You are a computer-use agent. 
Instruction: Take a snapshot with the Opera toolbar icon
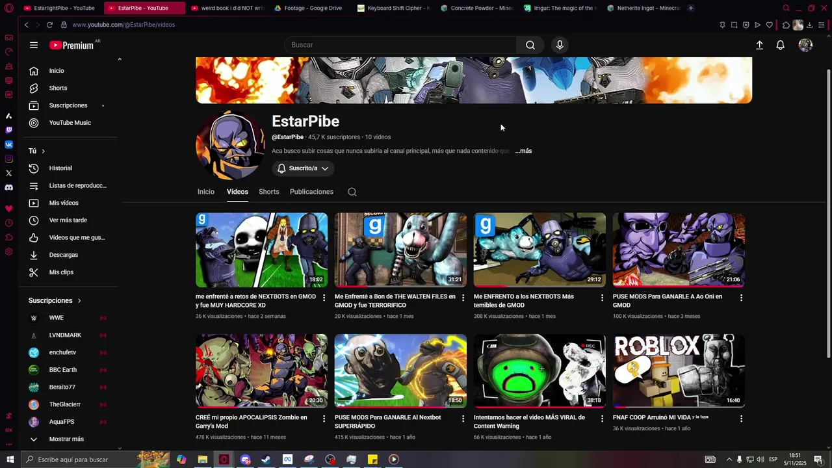pyautogui.click(x=734, y=25)
